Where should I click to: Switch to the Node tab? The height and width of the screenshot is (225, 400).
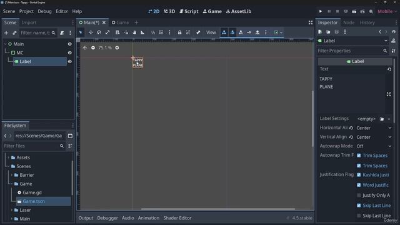point(349,22)
